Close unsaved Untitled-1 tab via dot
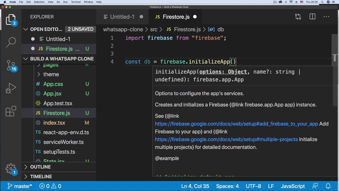 pyautogui.click(x=141, y=17)
